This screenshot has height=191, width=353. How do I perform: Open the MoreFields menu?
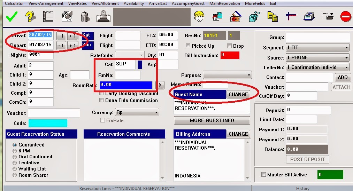click(255, 3)
